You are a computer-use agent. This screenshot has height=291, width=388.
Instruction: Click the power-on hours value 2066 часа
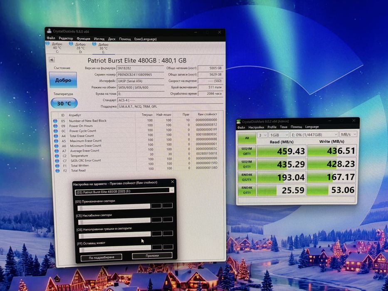pos(210,94)
